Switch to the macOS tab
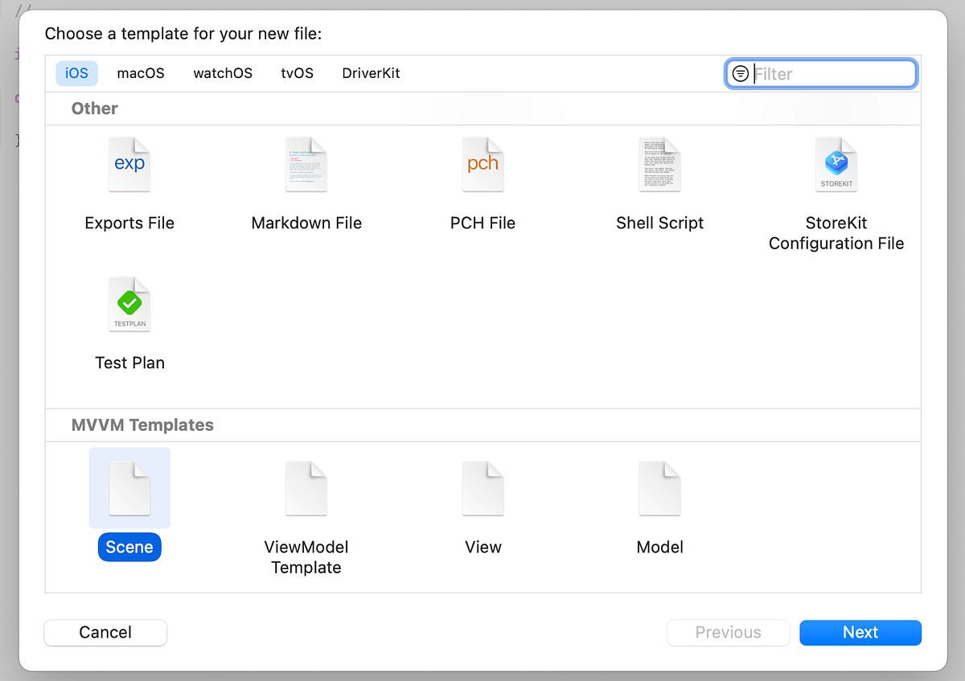Image resolution: width=965 pixels, height=681 pixels. pos(140,73)
